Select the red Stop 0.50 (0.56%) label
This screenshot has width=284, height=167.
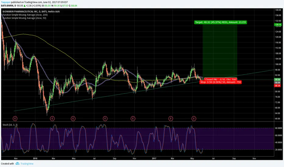tap(221, 82)
